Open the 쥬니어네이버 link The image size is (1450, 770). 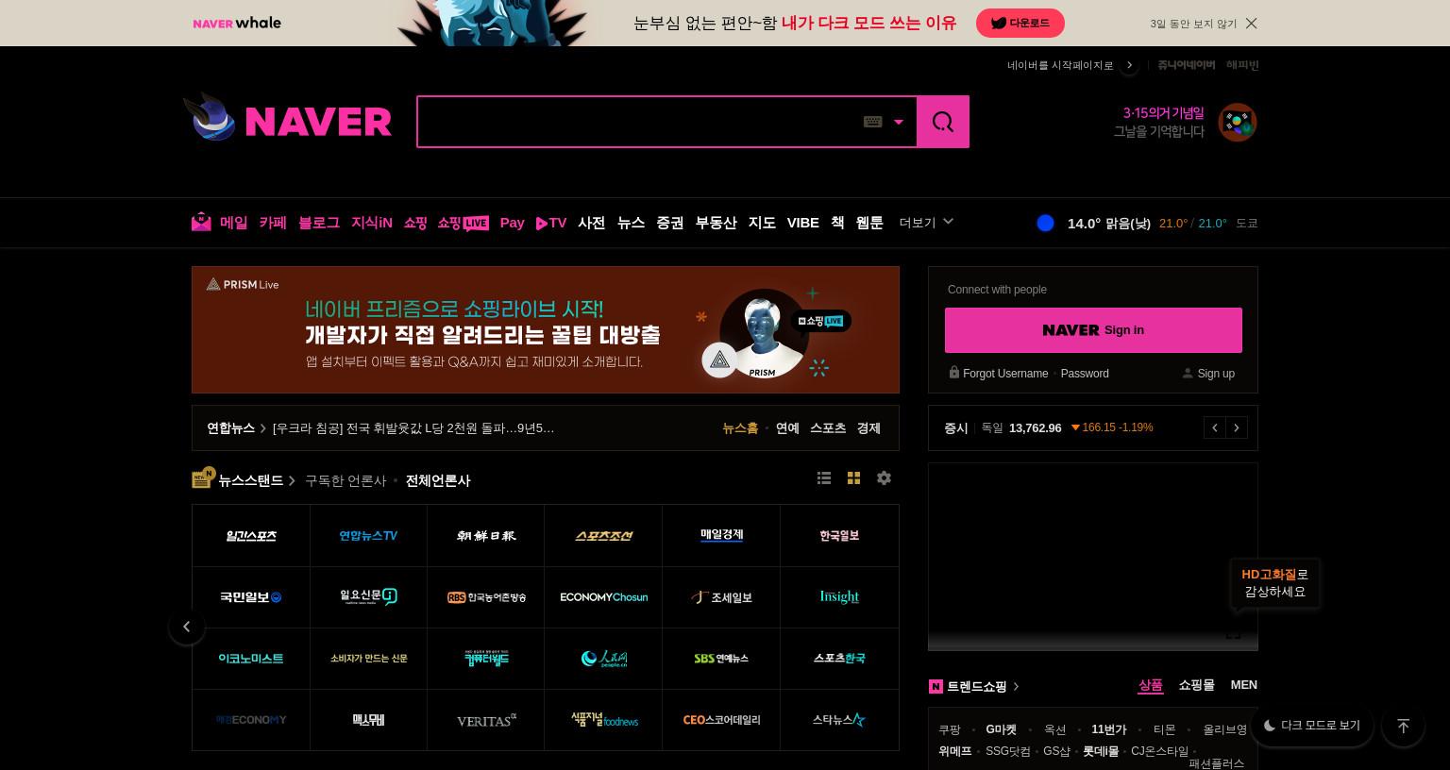(1186, 65)
